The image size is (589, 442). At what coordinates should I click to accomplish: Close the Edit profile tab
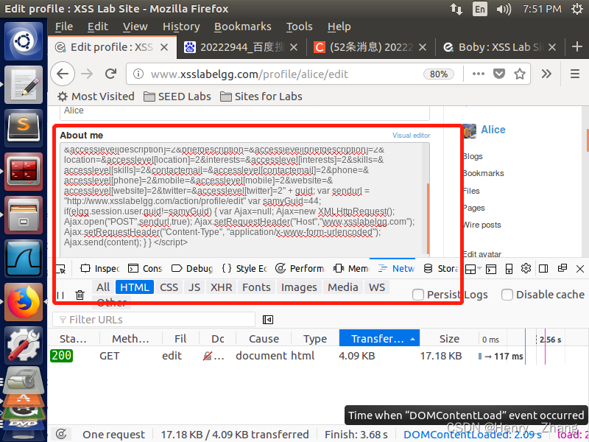coord(164,47)
